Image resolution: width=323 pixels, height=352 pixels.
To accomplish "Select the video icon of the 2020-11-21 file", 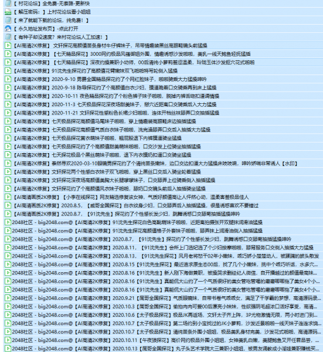I will tap(8, 113).
